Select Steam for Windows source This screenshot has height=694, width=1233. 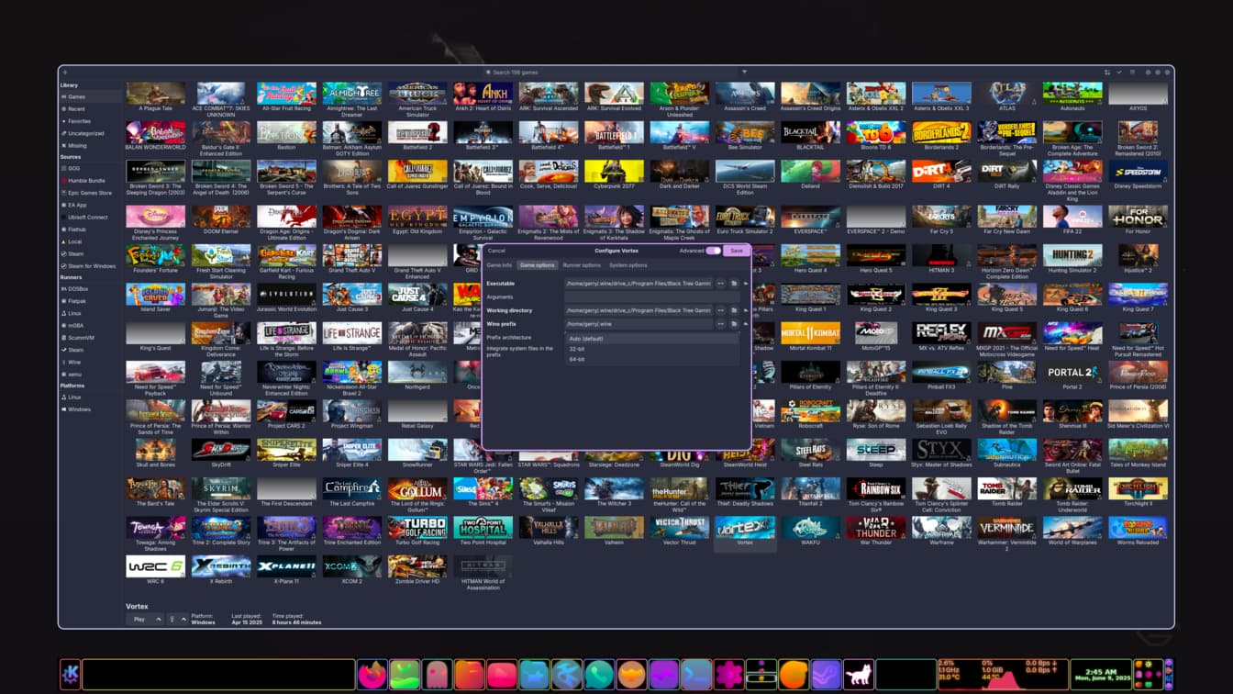click(x=90, y=266)
